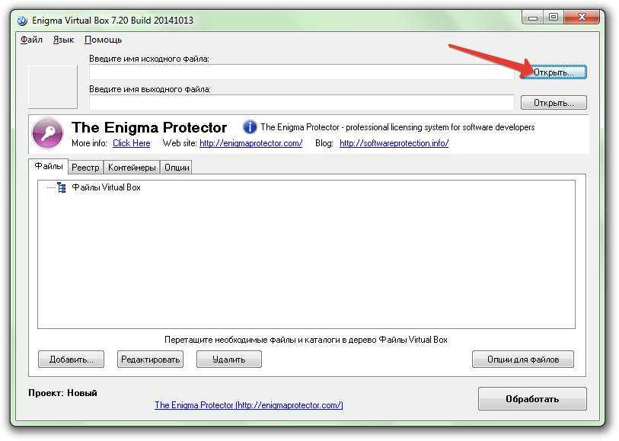Click the Добавить... button
This screenshot has height=441, width=619.
point(71,360)
